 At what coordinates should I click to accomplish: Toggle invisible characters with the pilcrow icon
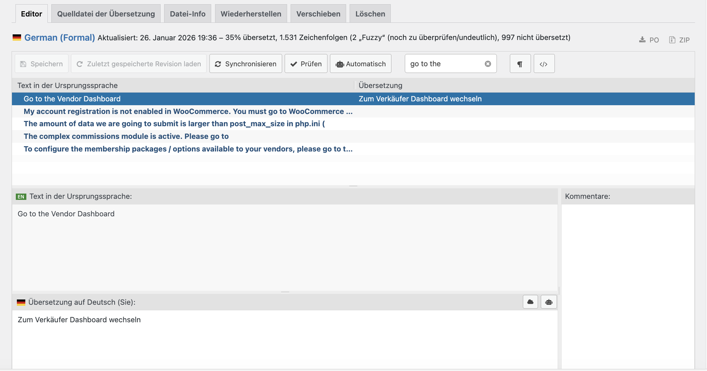pyautogui.click(x=520, y=64)
